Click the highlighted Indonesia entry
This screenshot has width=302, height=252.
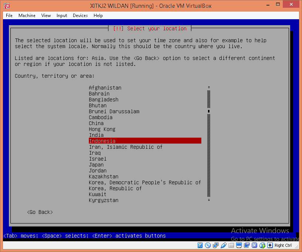[x=145, y=141]
